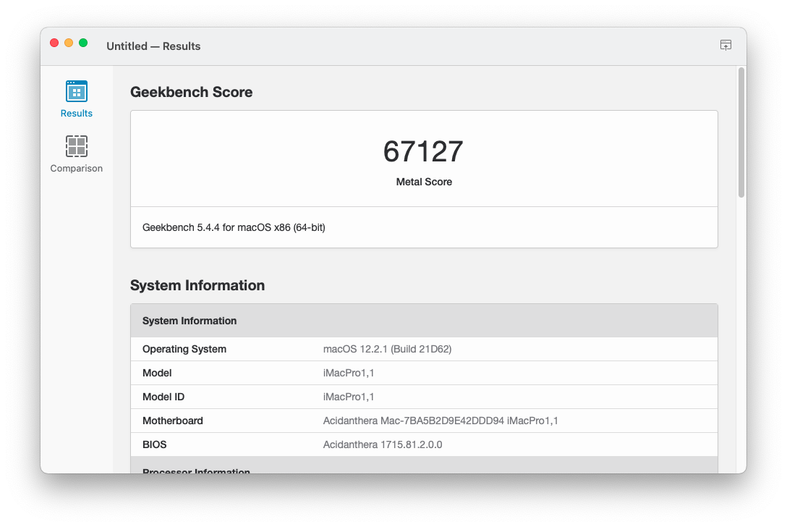Switch to the Comparison view icon

(x=76, y=147)
